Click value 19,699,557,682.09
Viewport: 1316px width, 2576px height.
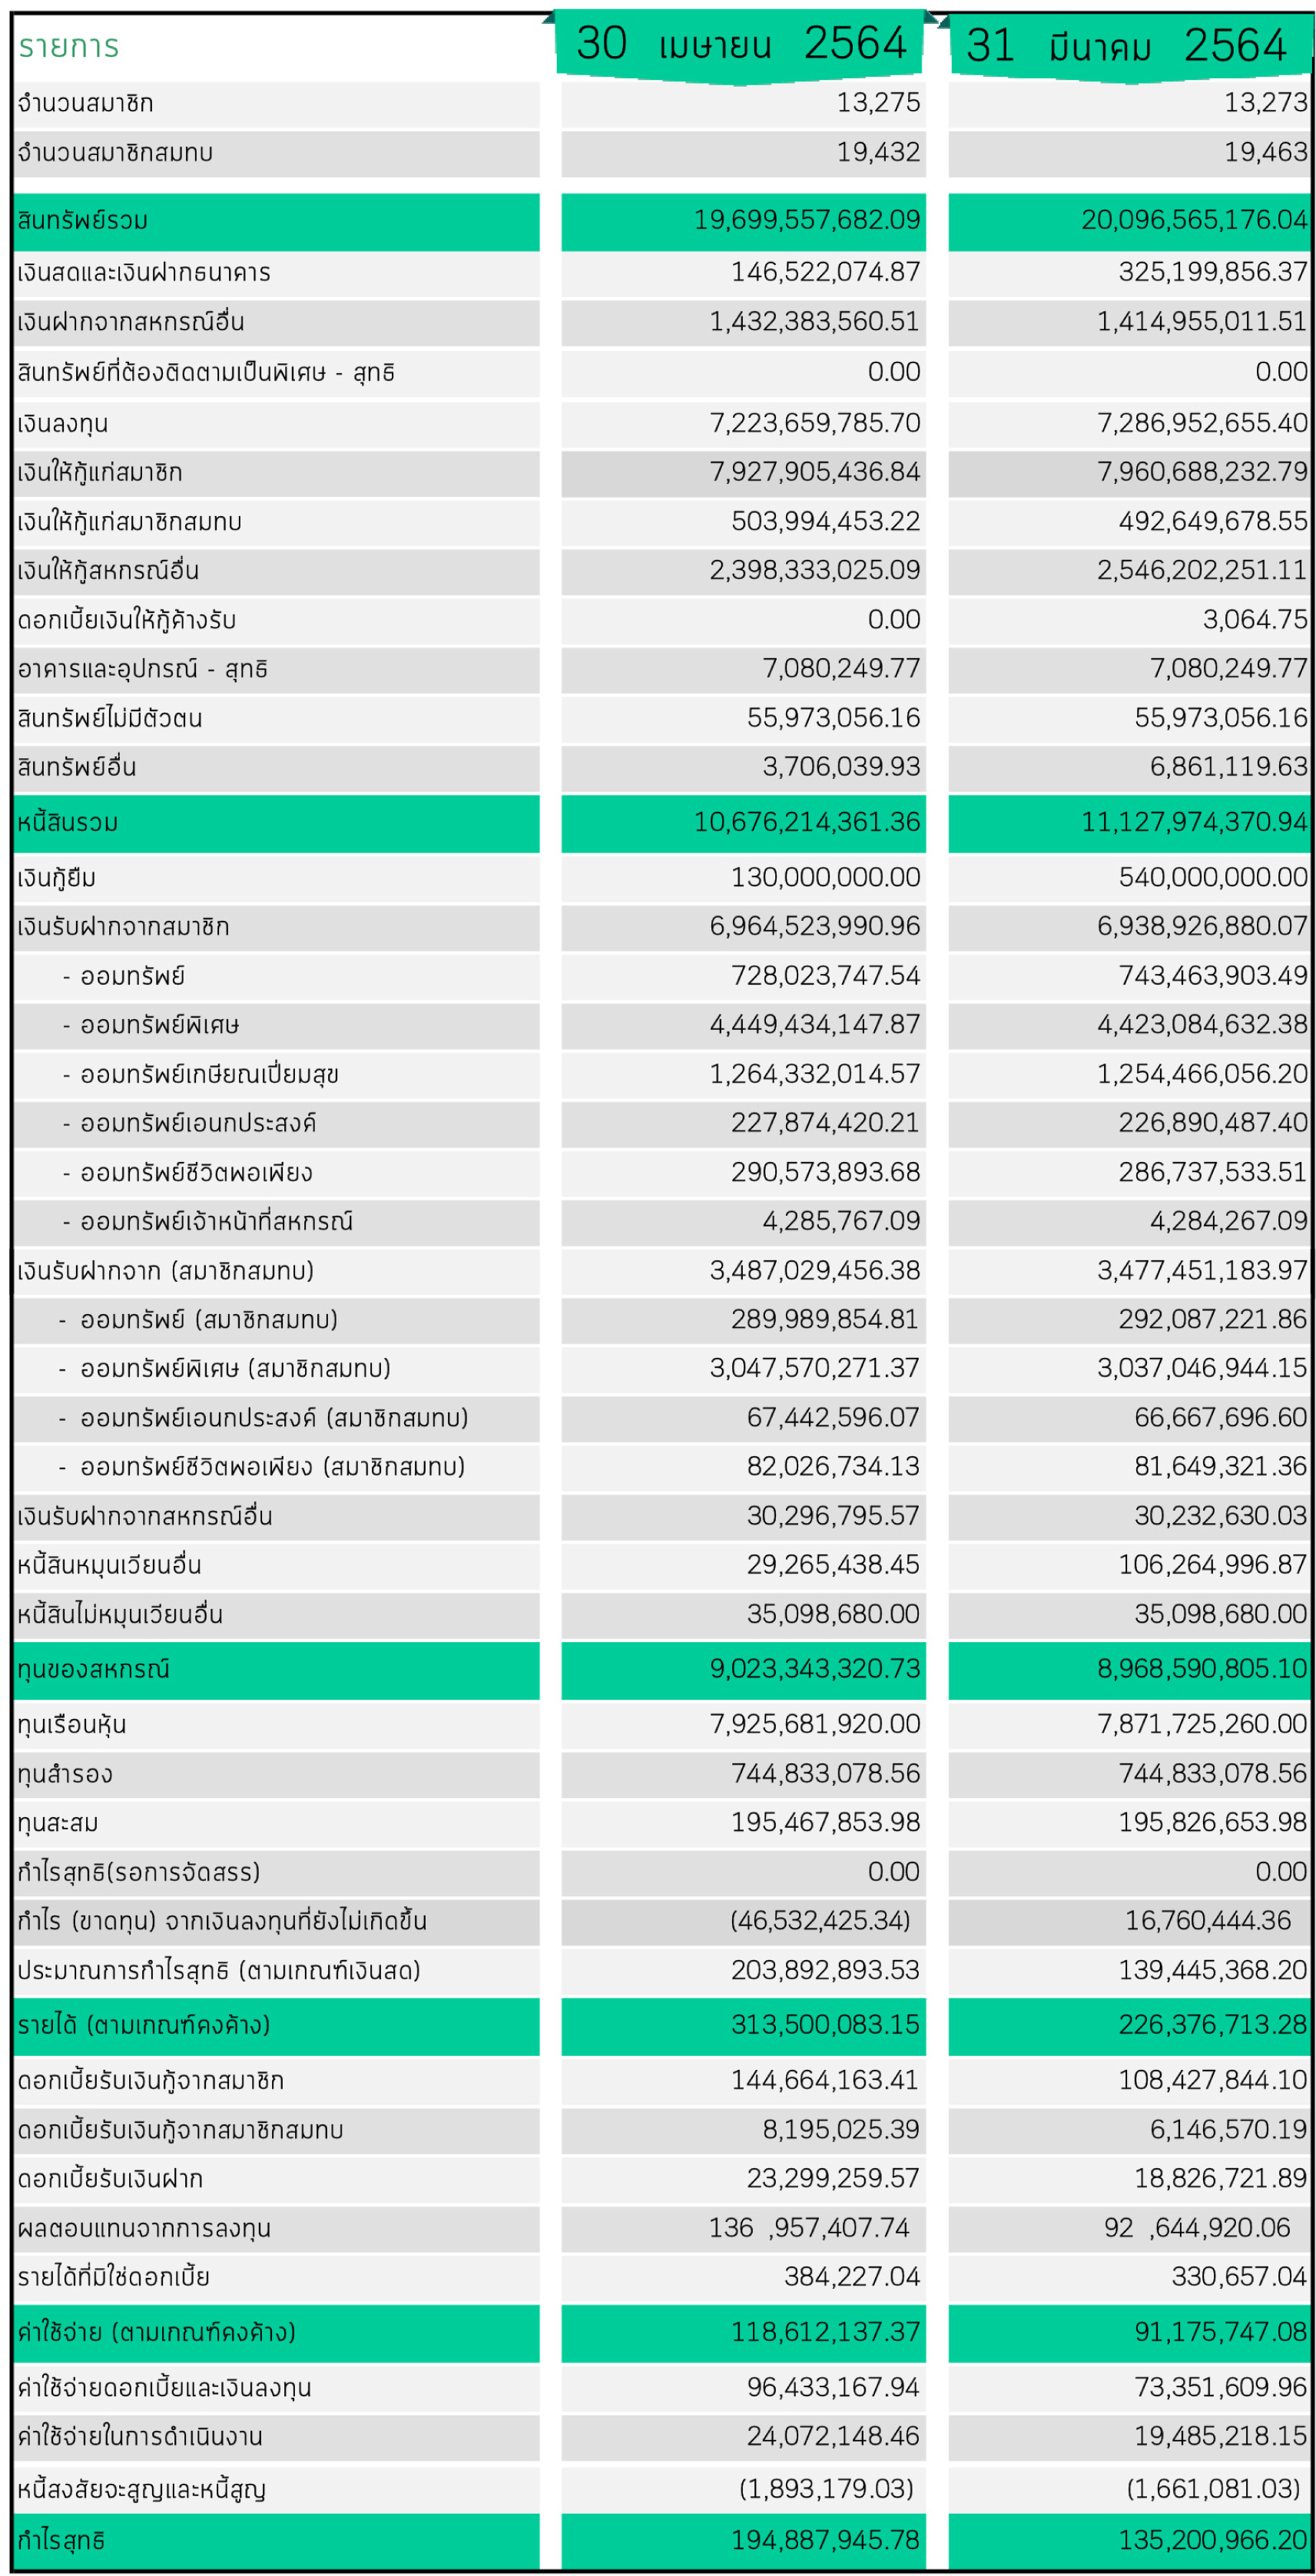(x=807, y=220)
